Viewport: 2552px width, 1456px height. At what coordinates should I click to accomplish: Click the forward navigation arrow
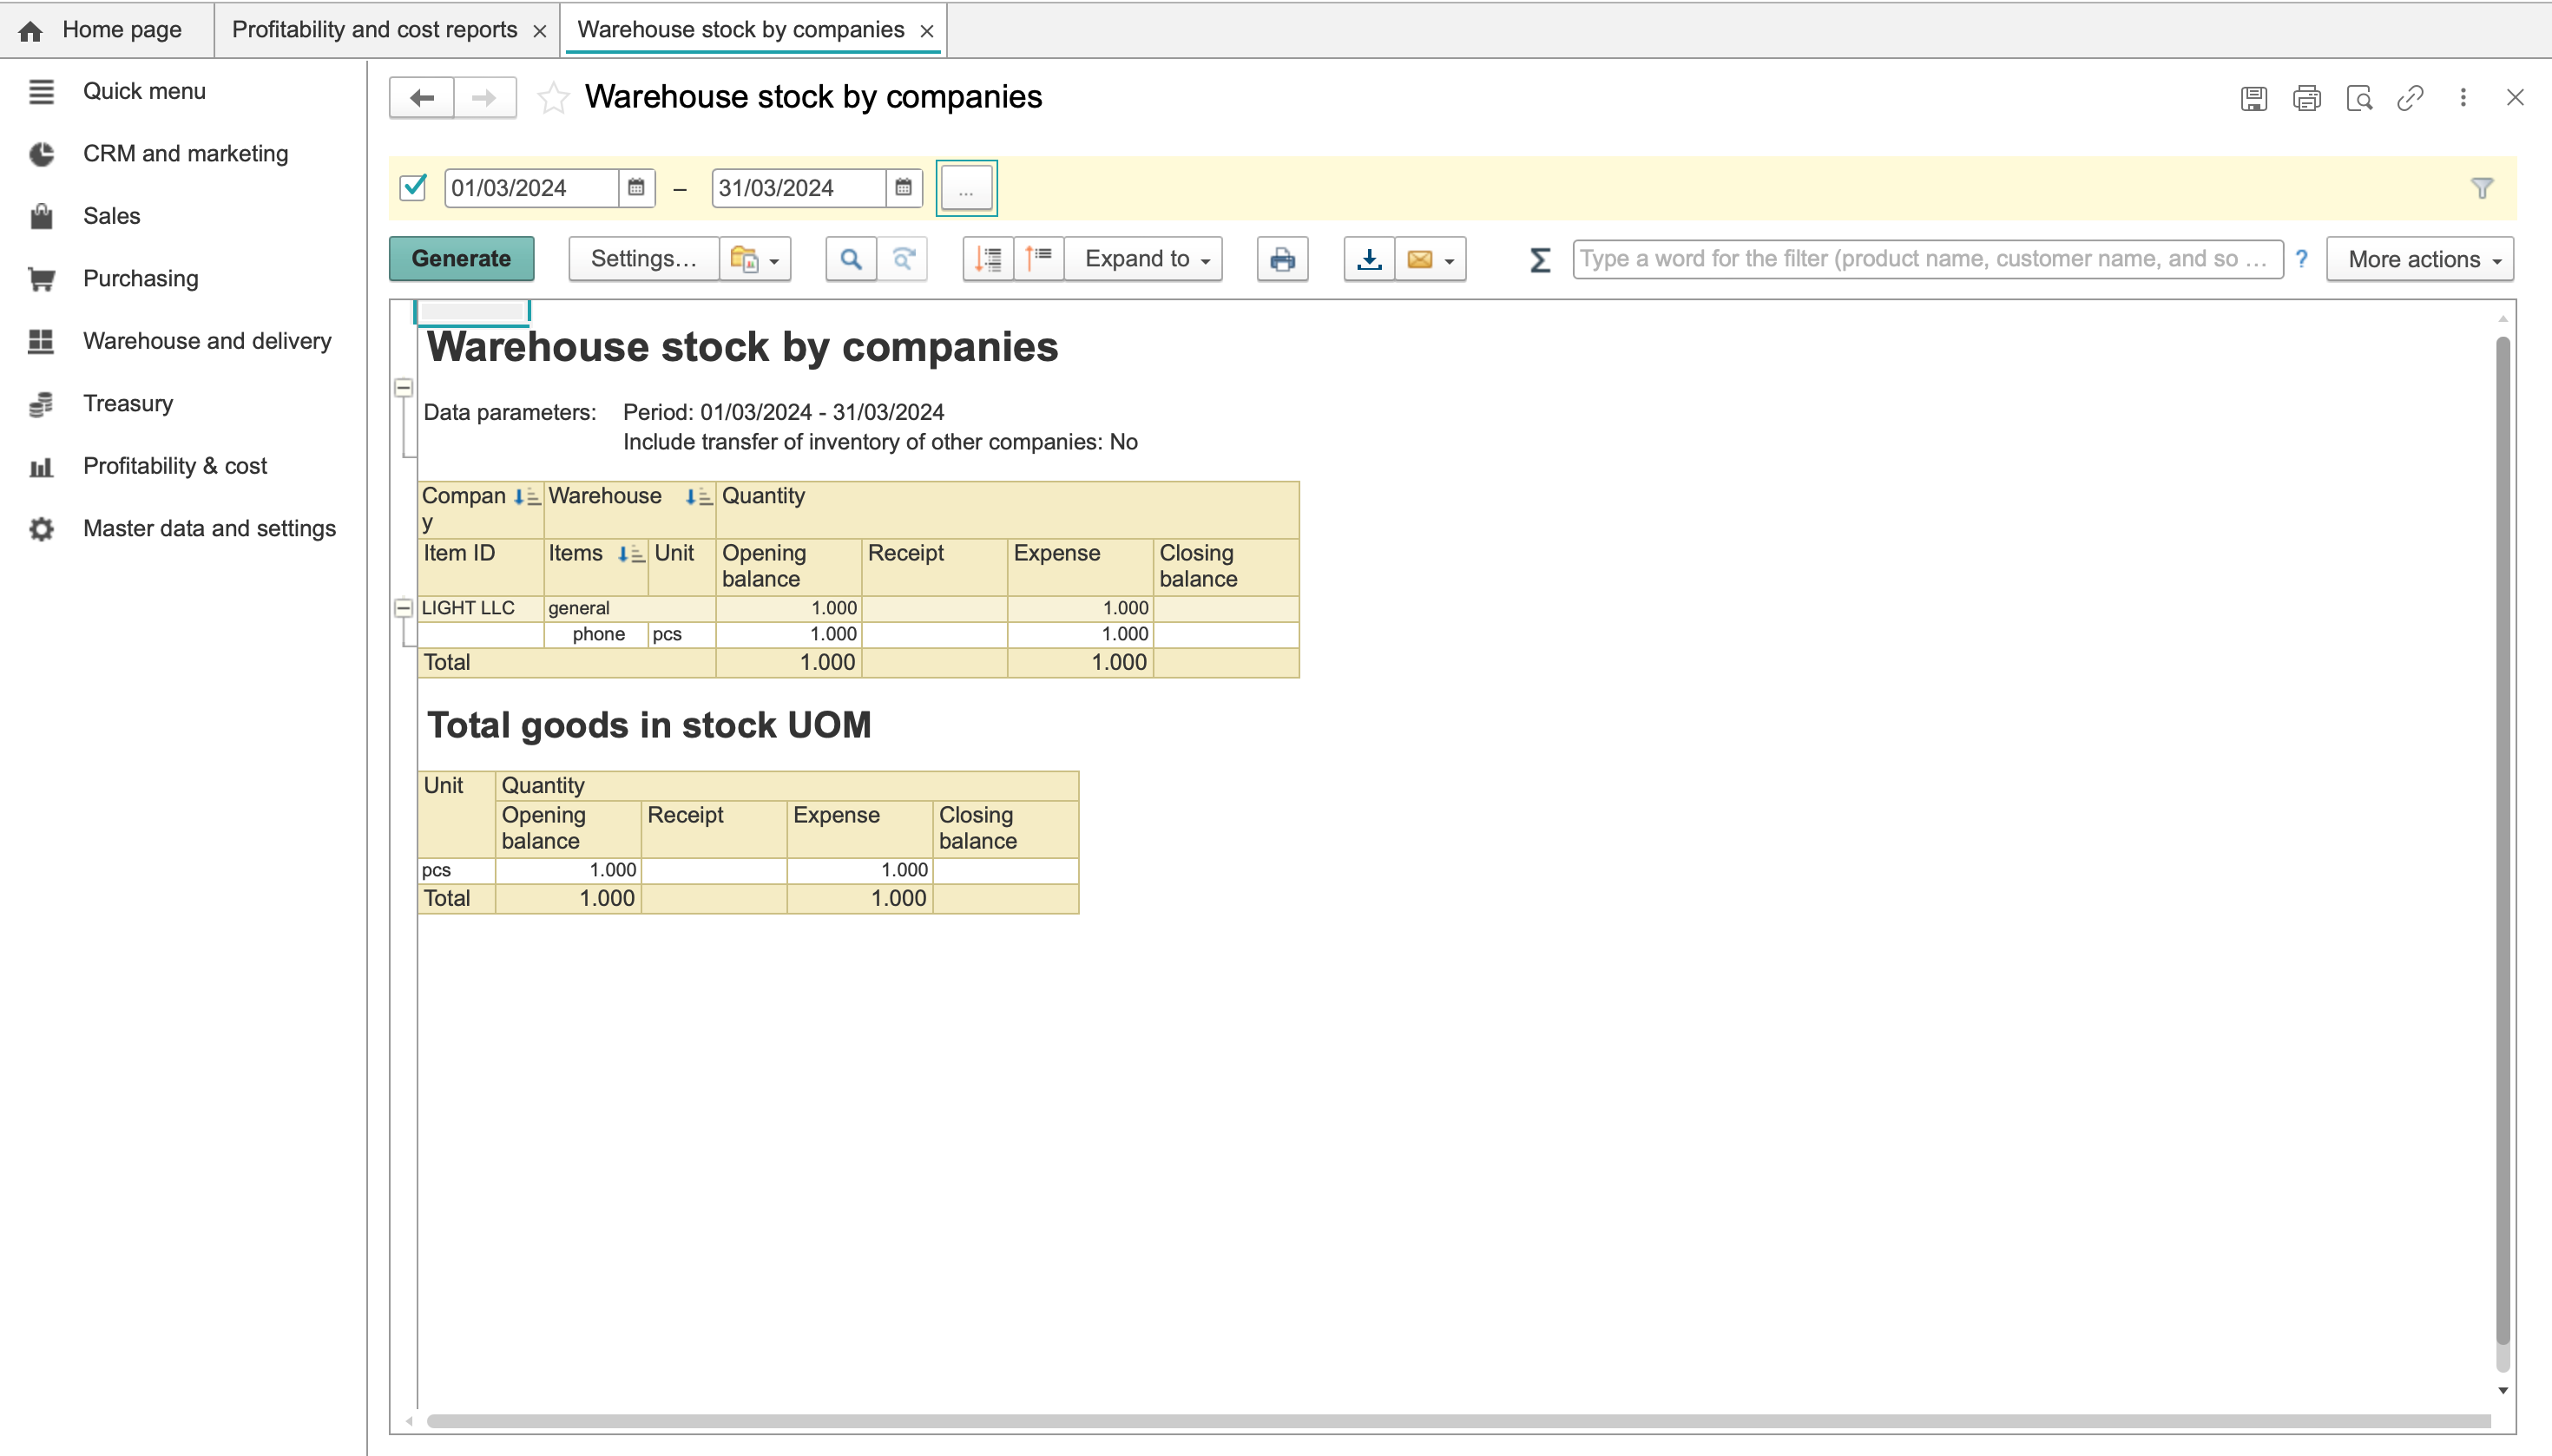(x=484, y=97)
